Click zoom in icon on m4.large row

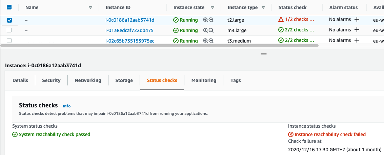tap(205, 30)
